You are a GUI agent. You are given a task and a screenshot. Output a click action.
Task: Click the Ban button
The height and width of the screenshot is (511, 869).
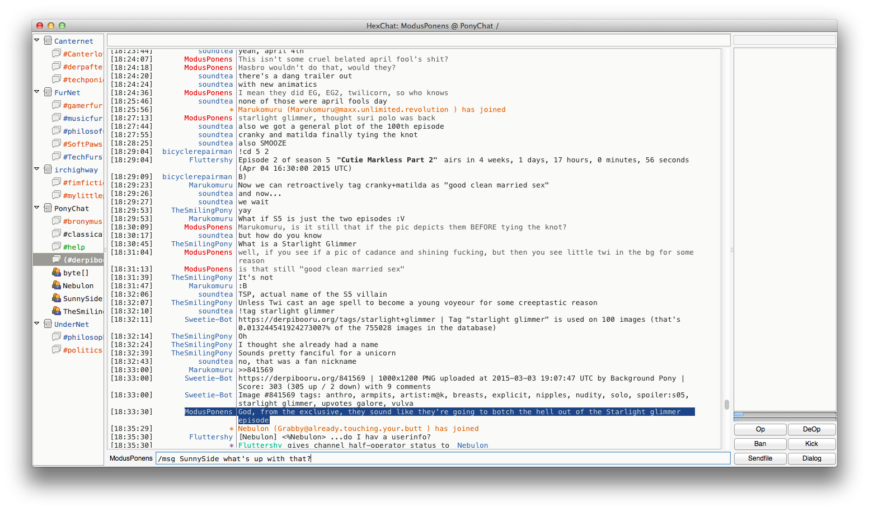click(x=760, y=444)
